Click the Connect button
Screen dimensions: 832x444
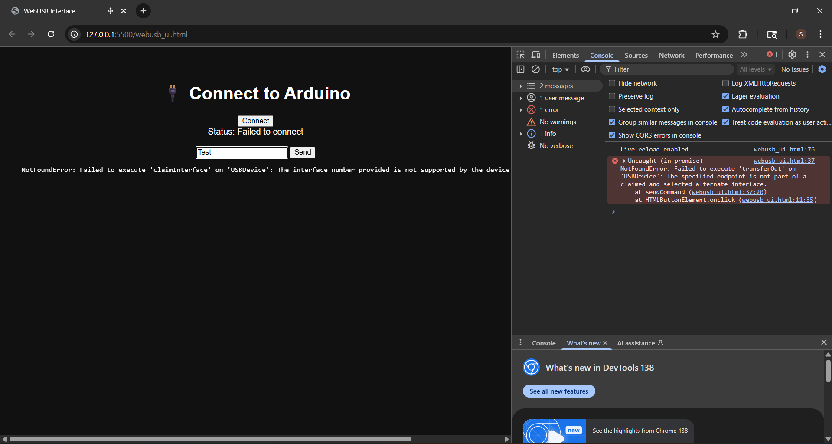point(255,121)
